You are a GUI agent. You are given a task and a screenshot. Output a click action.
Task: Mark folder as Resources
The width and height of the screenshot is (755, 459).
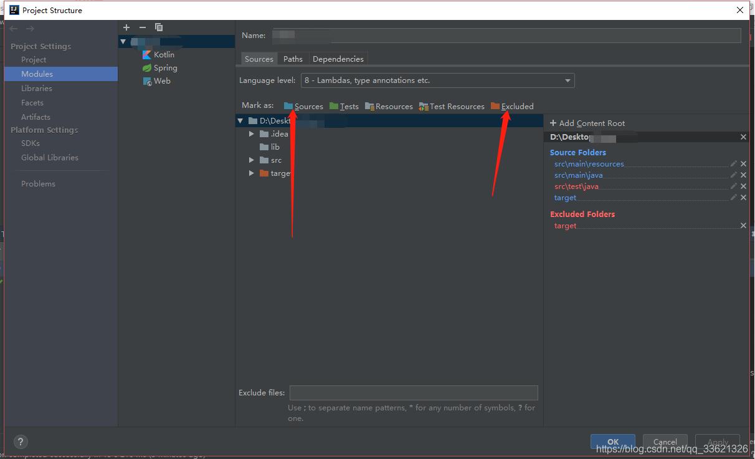389,107
